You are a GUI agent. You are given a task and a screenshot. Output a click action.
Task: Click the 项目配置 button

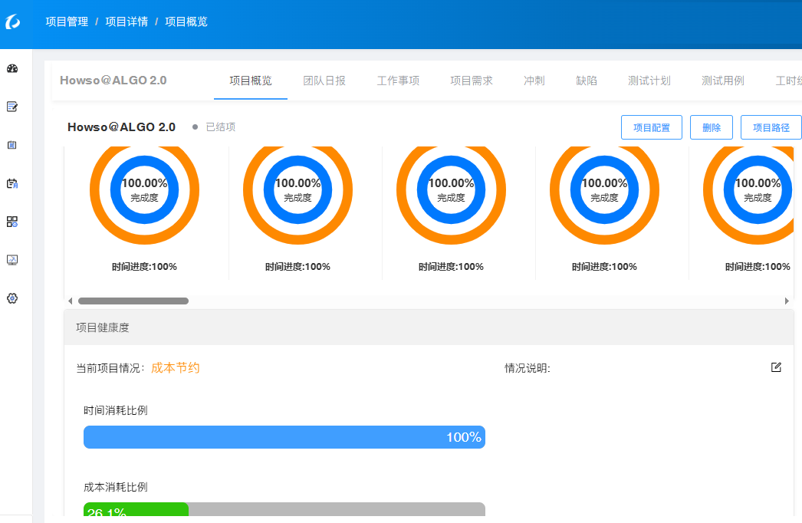pos(652,127)
